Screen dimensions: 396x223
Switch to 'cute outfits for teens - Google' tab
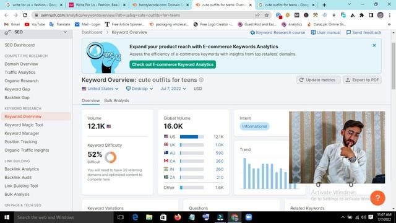(287, 5)
